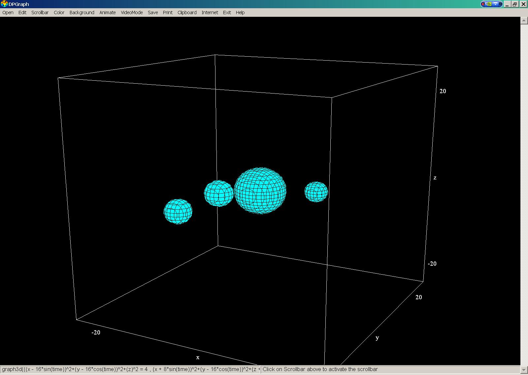
Task: Choose Save in the menu bar
Action: click(153, 13)
